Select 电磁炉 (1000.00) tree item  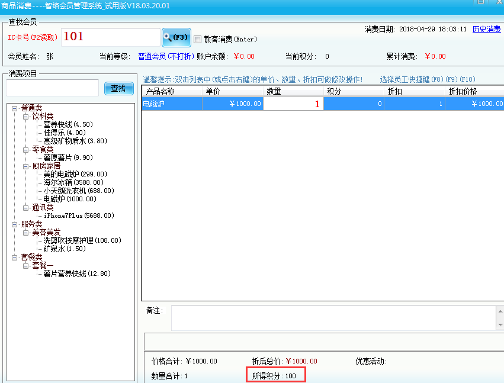click(70, 199)
